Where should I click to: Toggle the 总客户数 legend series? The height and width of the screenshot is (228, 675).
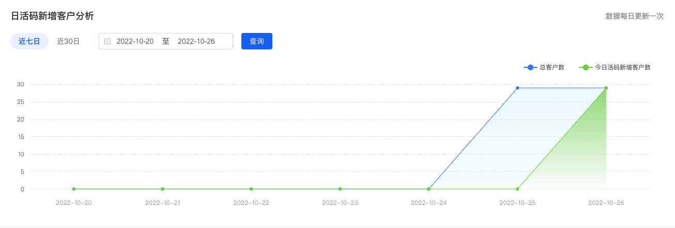click(544, 67)
